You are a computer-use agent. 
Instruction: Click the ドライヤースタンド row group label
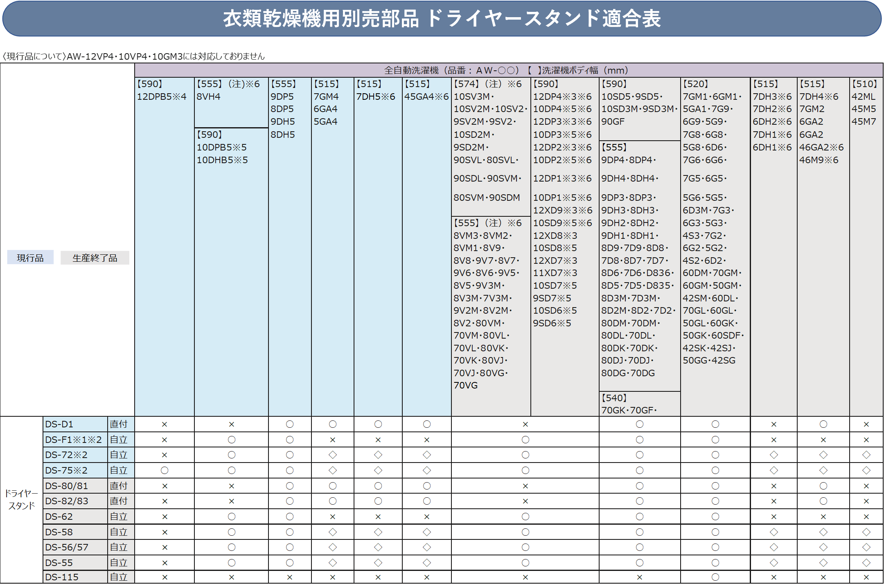[21, 499]
